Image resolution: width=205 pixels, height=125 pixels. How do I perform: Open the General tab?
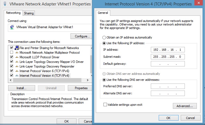click(x=103, y=13)
